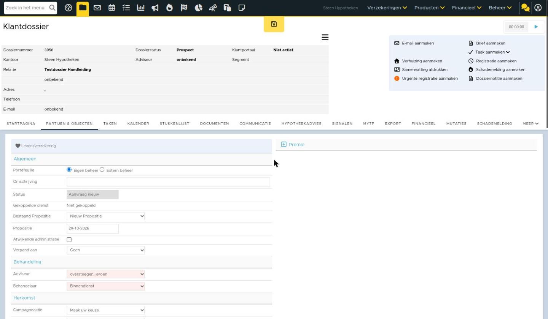Open the telescope icon
The height and width of the screenshot is (319, 548).
(x=213, y=8)
